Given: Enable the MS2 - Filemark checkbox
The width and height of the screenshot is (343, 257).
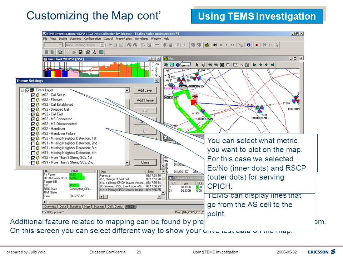Looking at the screenshot, I should coord(33,100).
